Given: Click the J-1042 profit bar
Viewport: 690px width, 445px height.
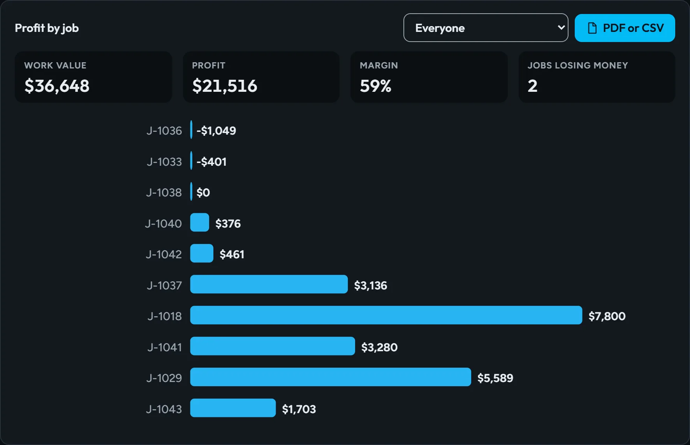Looking at the screenshot, I should (x=202, y=253).
